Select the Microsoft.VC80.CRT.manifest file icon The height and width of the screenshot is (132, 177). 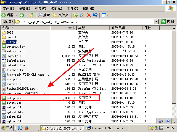pos(4,75)
